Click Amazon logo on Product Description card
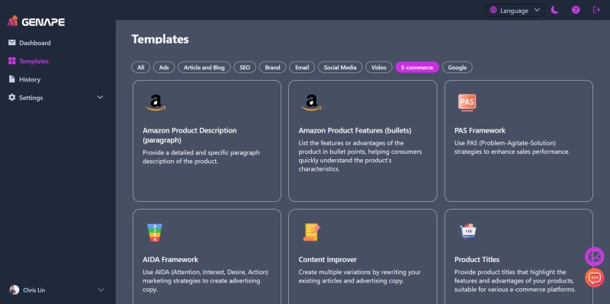 point(156,103)
